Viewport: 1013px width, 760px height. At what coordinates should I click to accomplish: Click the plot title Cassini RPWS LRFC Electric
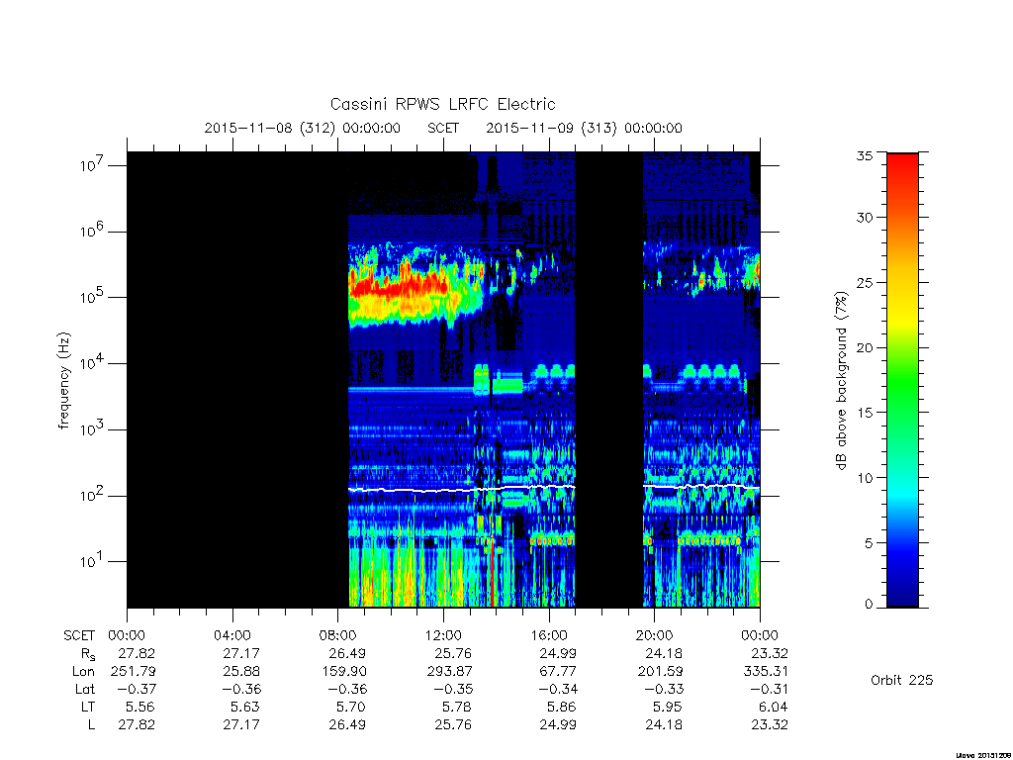(442, 104)
